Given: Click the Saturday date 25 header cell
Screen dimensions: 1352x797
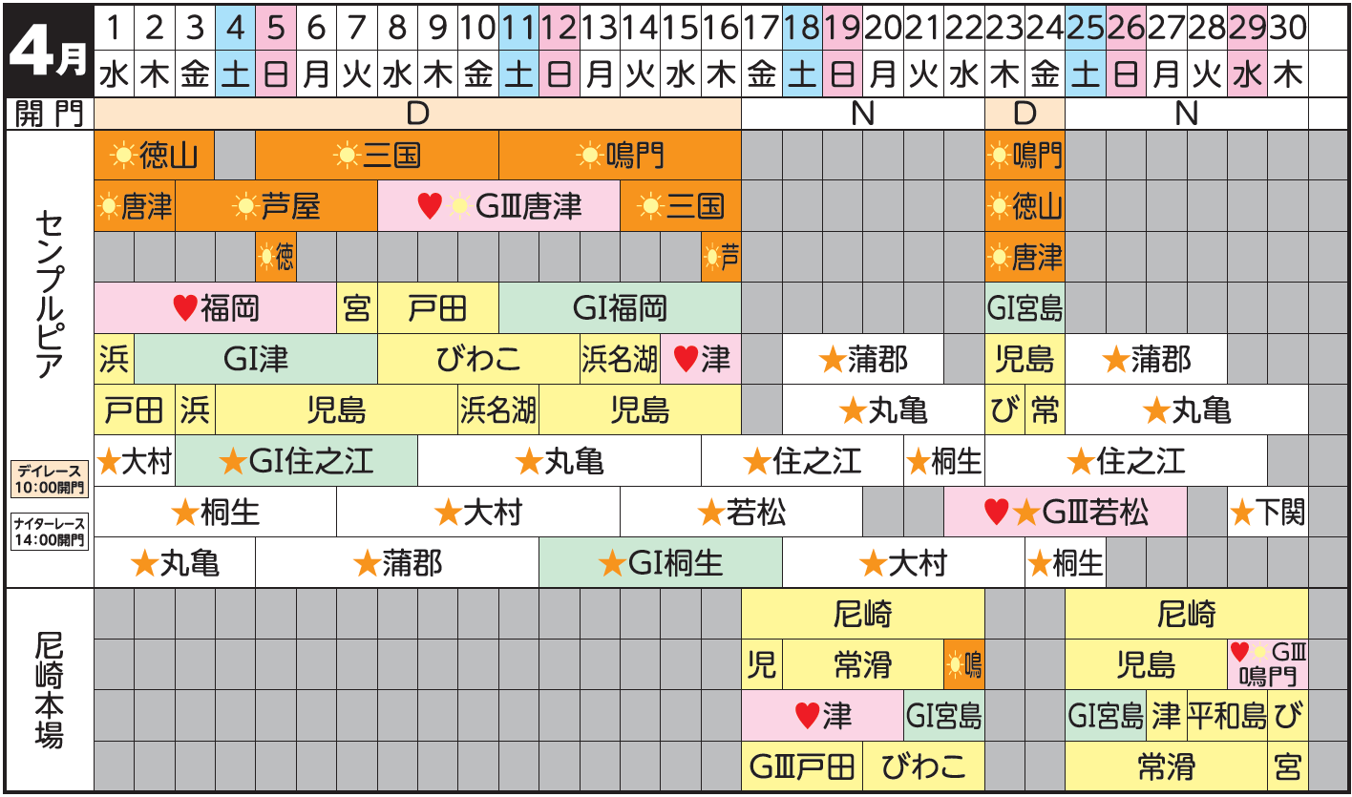Looking at the screenshot, I should (x=1086, y=29).
